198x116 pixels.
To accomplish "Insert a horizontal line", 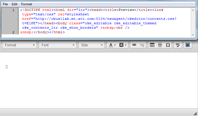I will 160,45.
